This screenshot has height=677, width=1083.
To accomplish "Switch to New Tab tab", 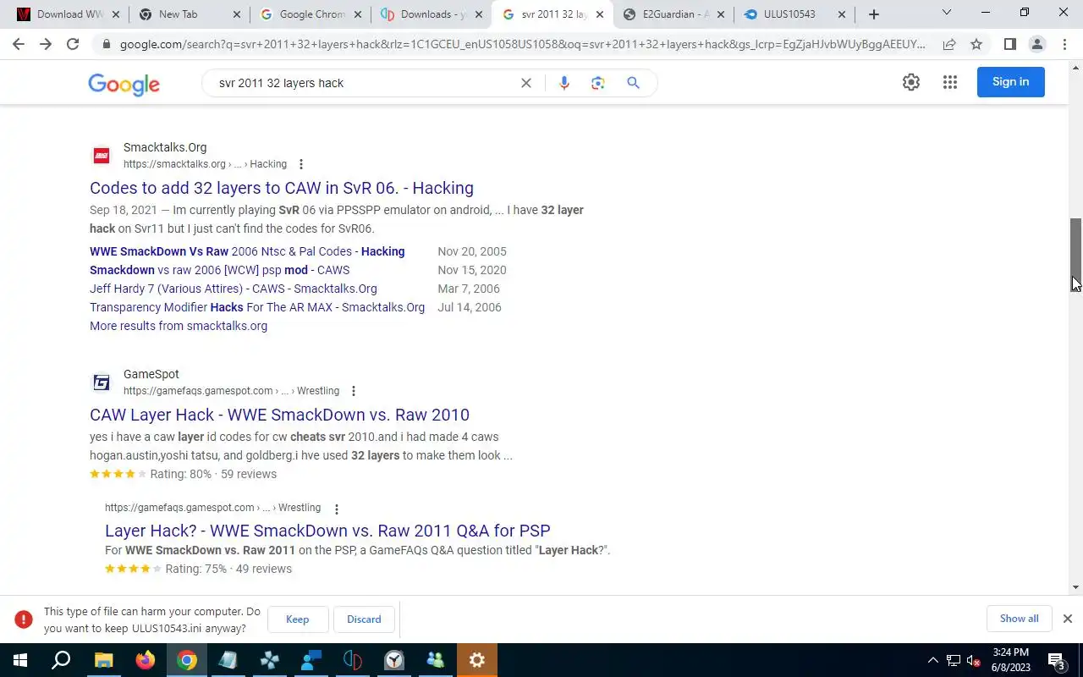I will (x=190, y=14).
